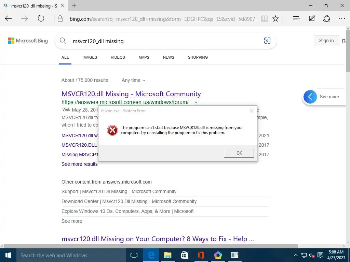Click the Microsoft Bing logo
350x262 pixels.
[x=28, y=41]
